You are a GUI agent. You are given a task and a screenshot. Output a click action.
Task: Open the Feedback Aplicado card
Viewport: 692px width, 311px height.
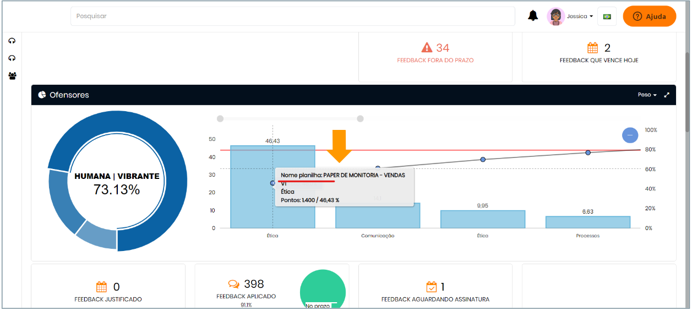tap(246, 290)
